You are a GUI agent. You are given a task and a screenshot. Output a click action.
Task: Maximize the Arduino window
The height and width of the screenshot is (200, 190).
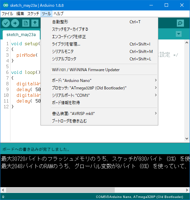pyautogui.click(x=166, y=5)
